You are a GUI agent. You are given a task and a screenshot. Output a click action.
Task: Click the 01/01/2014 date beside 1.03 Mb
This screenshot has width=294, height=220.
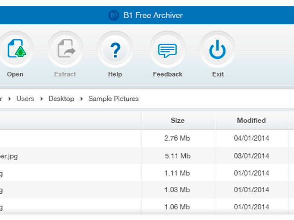tap(251, 190)
